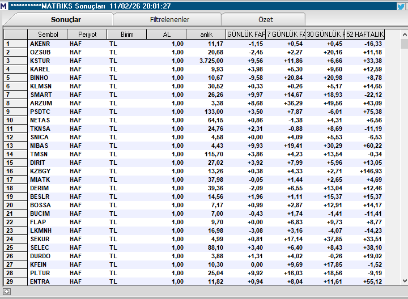The height and width of the screenshot is (299, 408).
Task: Click ARZUM 30-day value +49,56
Action: point(333,103)
